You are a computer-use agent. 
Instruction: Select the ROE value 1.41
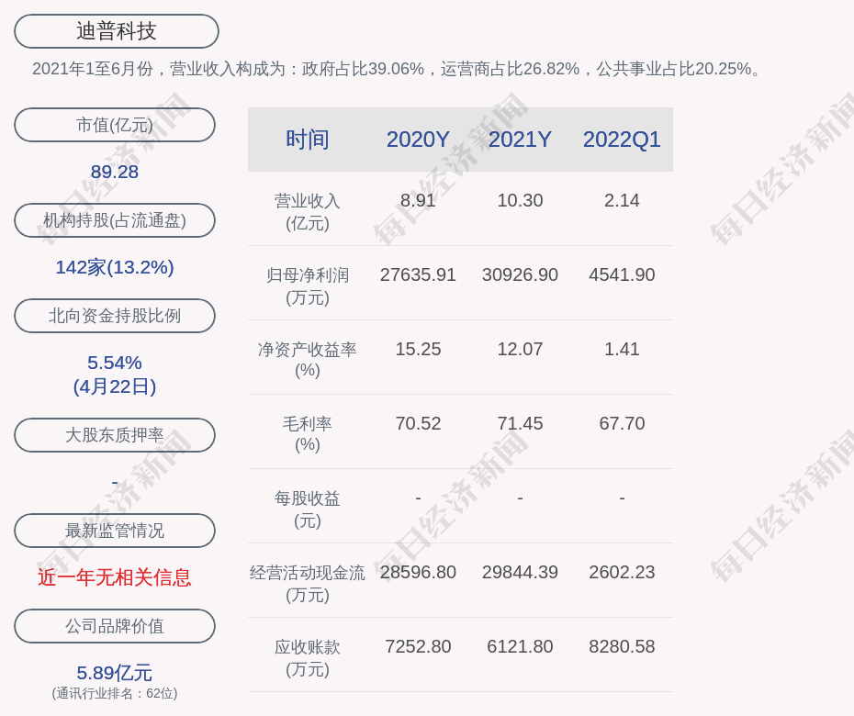(622, 349)
